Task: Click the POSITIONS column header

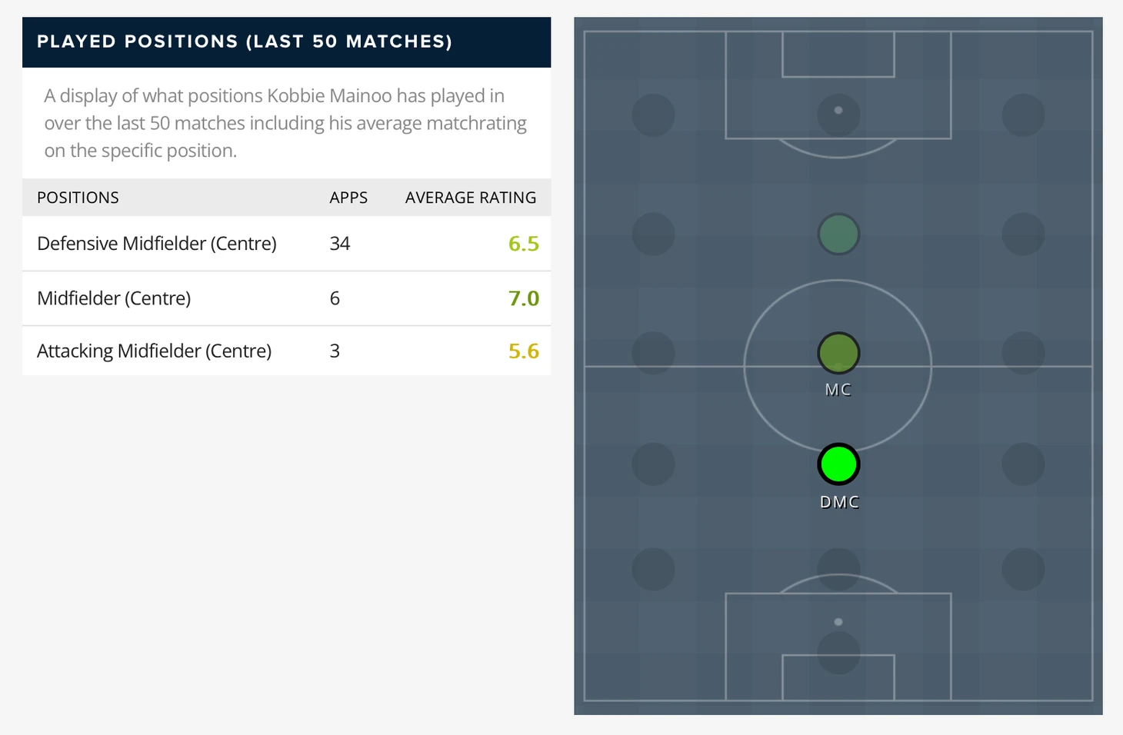Action: click(x=78, y=198)
